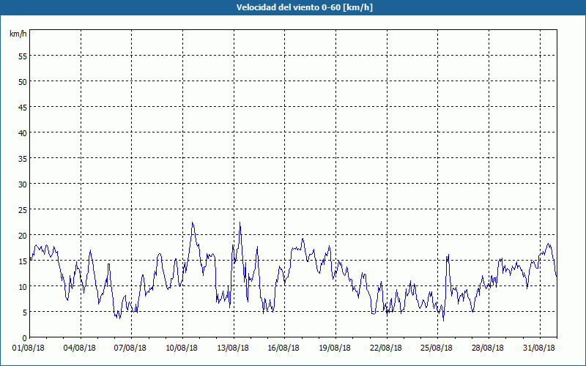Click the date label 10/08/18
Image resolution: width=586 pixels, height=366 pixels.
[x=181, y=348]
